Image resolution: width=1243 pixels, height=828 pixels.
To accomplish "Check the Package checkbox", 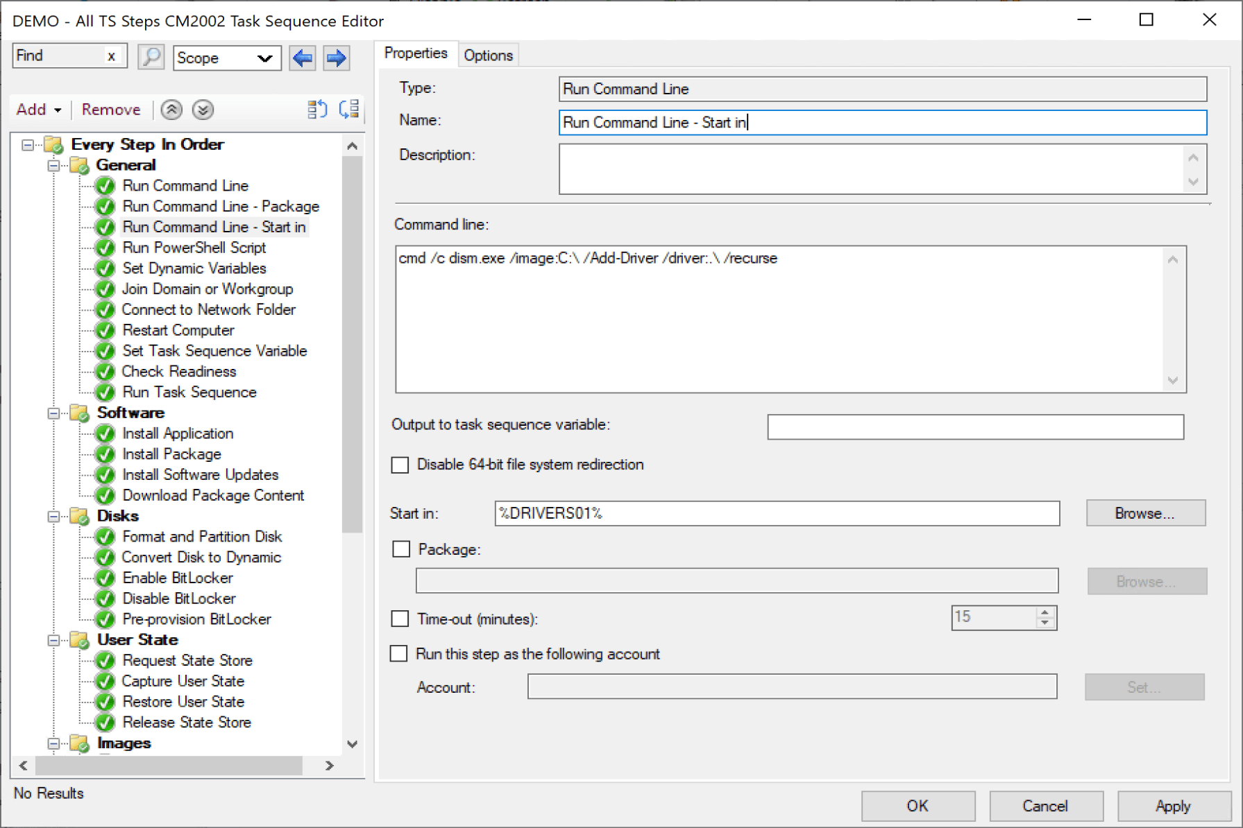I will pos(401,549).
